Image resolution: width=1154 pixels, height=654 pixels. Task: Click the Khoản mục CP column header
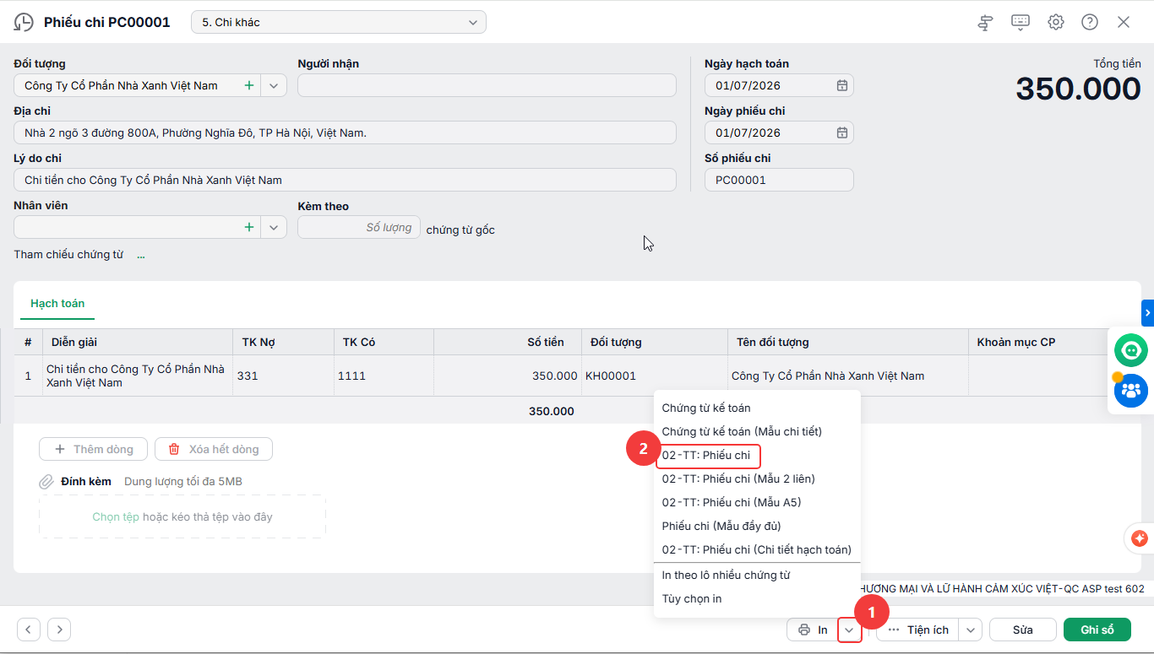[x=1015, y=342]
